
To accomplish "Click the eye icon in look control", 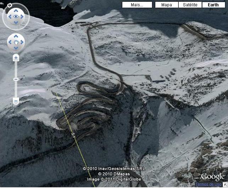I will click(16, 17).
